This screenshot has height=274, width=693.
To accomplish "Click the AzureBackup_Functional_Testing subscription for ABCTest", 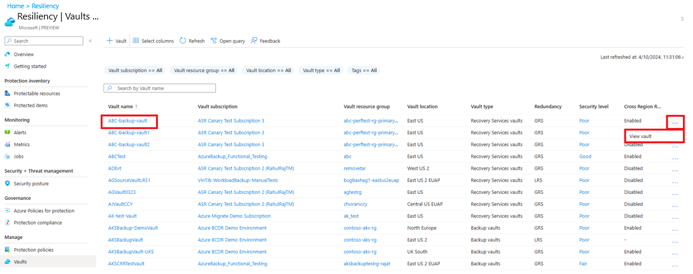I will coord(232,156).
